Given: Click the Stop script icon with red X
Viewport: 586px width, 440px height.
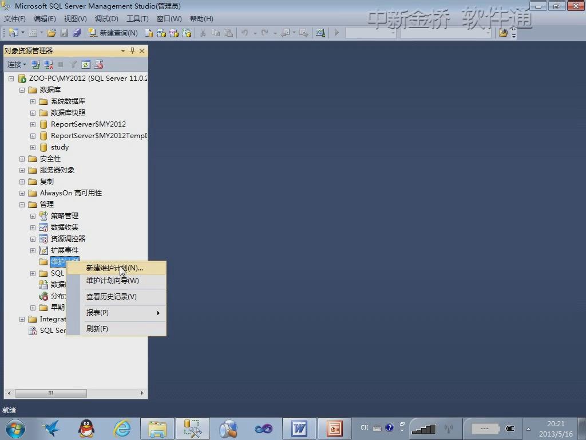Looking at the screenshot, I should pyautogui.click(x=98, y=65).
